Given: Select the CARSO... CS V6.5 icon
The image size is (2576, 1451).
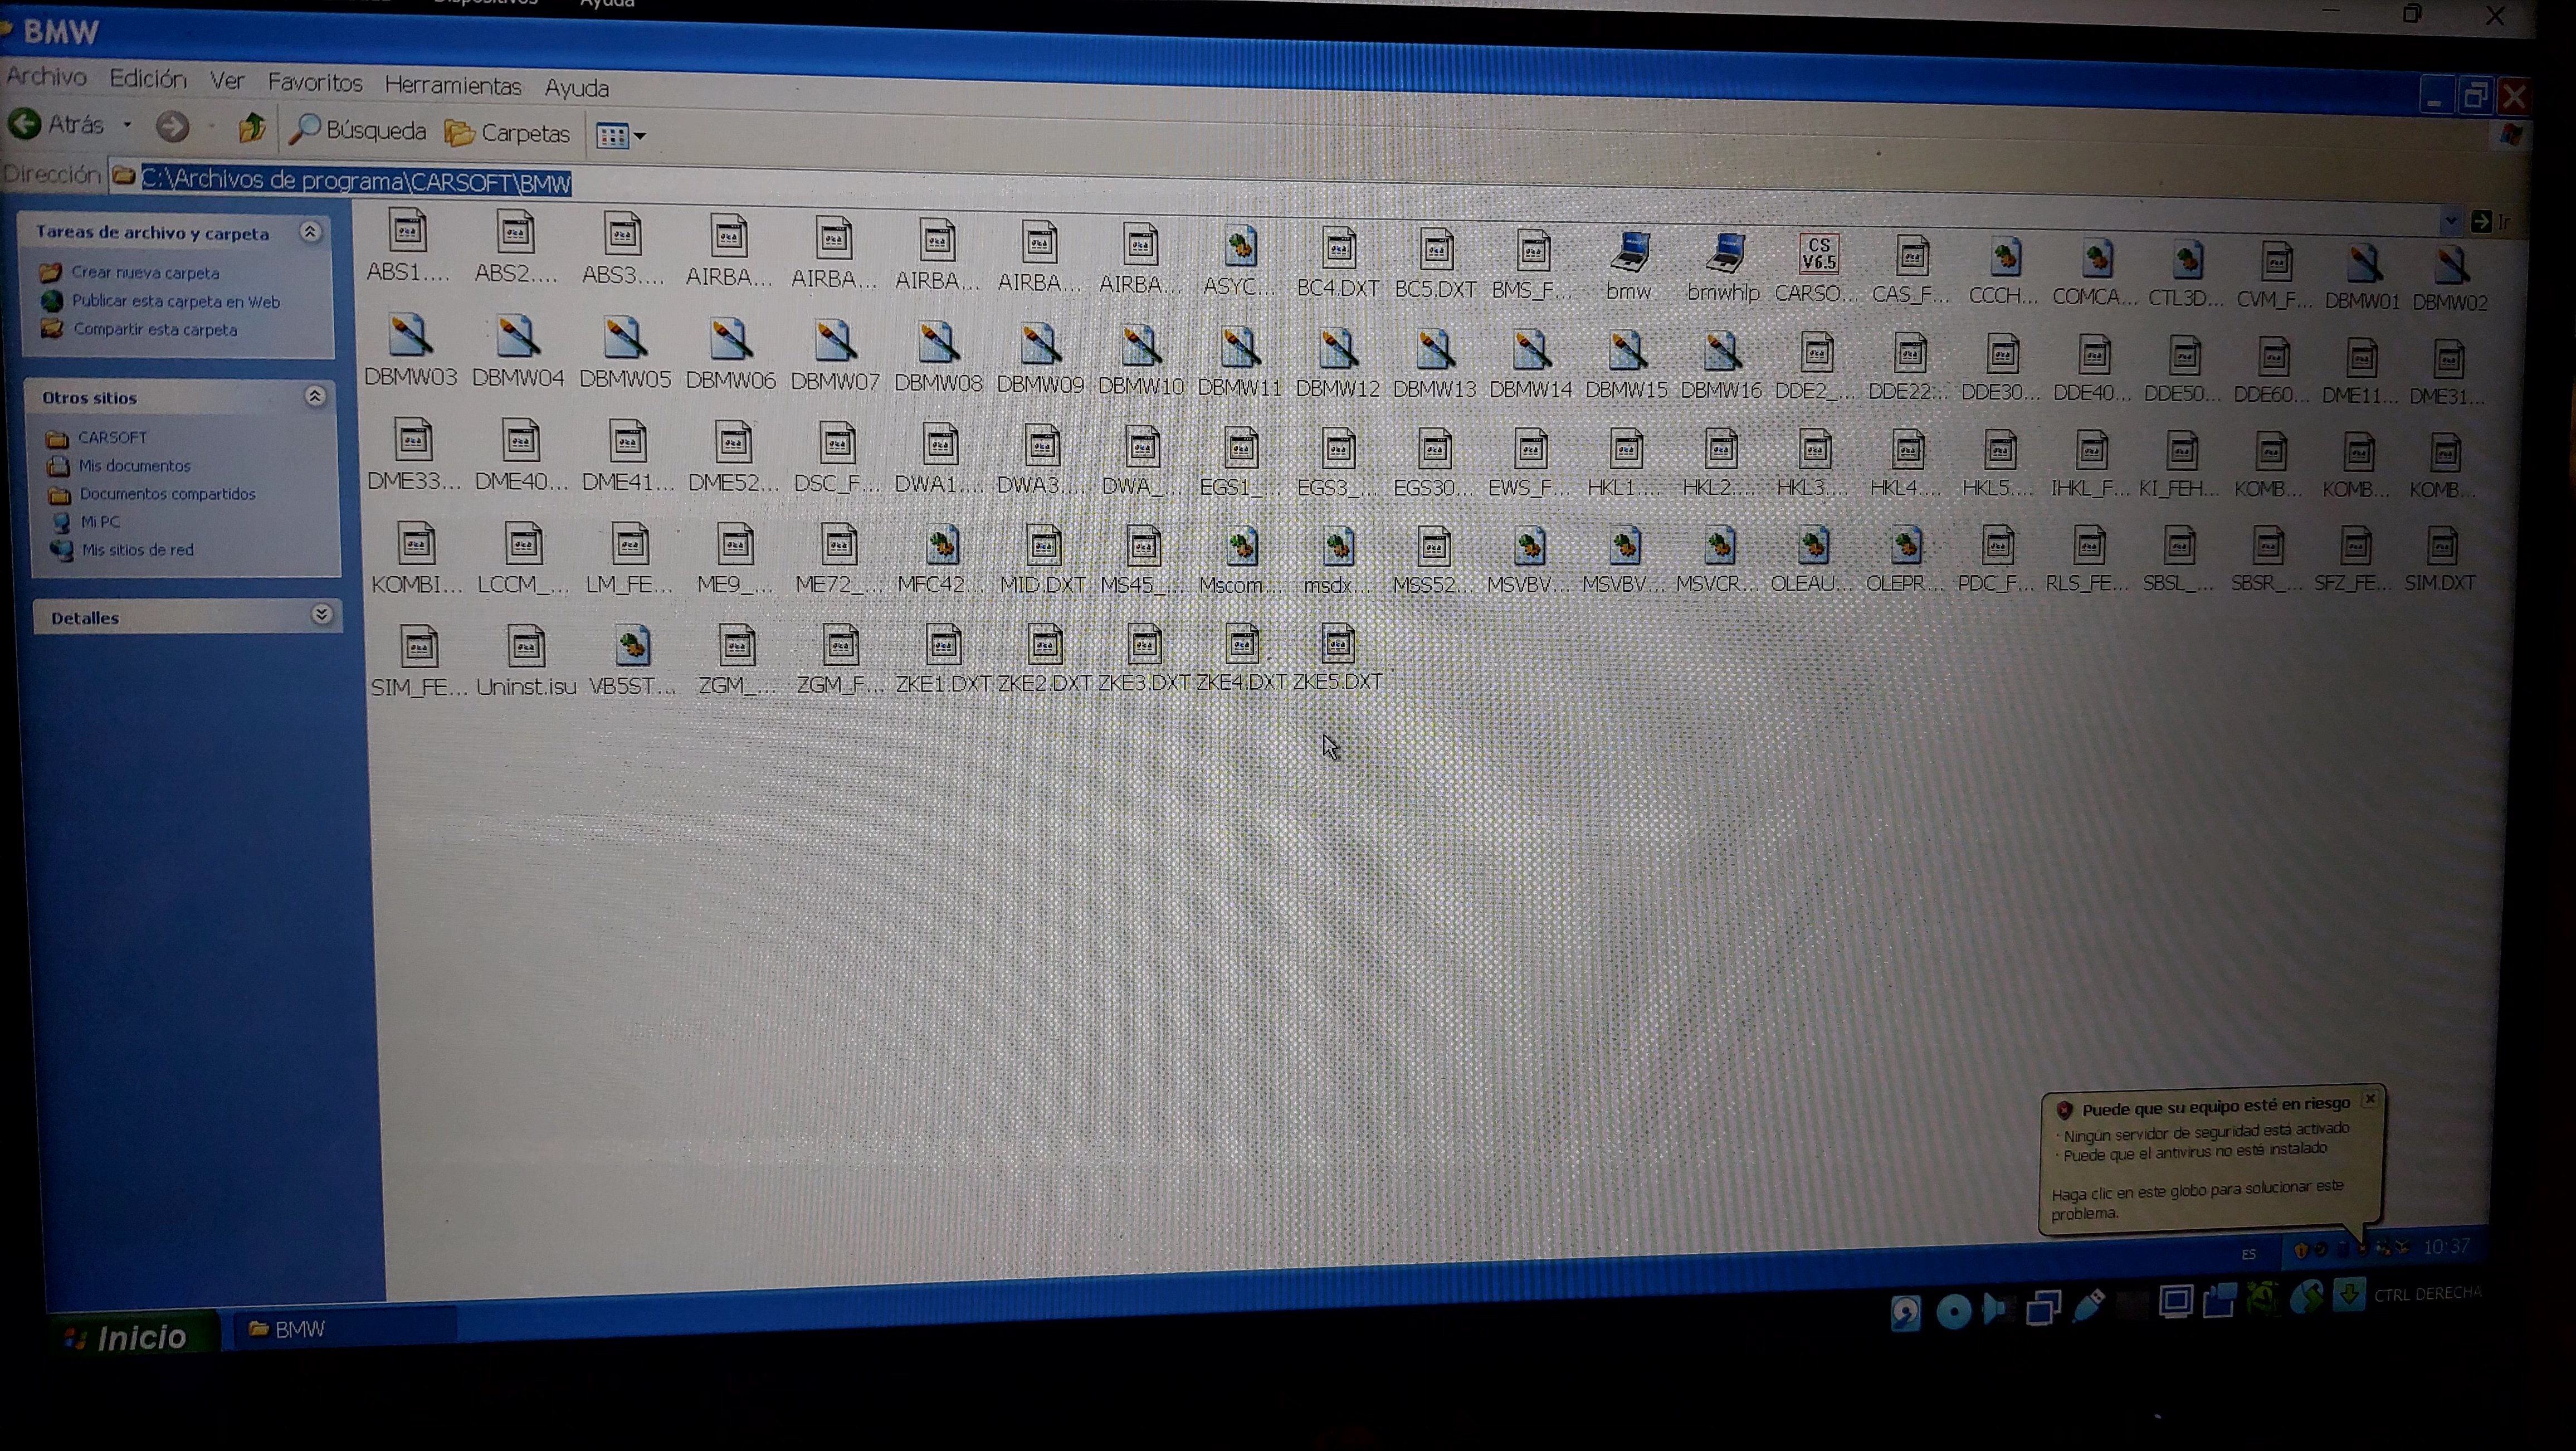Looking at the screenshot, I should tap(1817, 268).
